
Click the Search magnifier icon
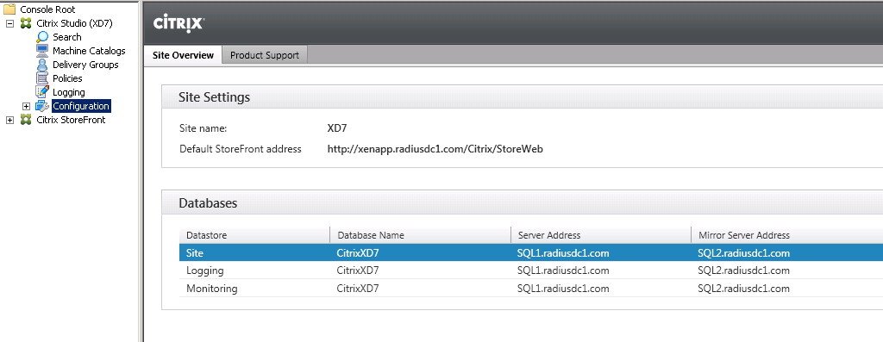(42, 37)
